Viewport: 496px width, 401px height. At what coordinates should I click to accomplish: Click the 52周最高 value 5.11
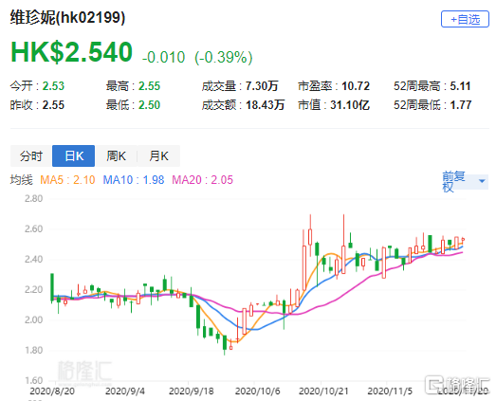click(x=460, y=86)
